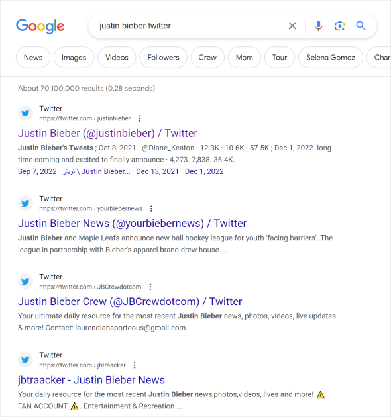This screenshot has height=417, width=391.
Task: Start voice search with microphone icon
Action: [x=318, y=26]
